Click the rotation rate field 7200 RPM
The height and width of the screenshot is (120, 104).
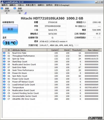(x=94, y=30)
